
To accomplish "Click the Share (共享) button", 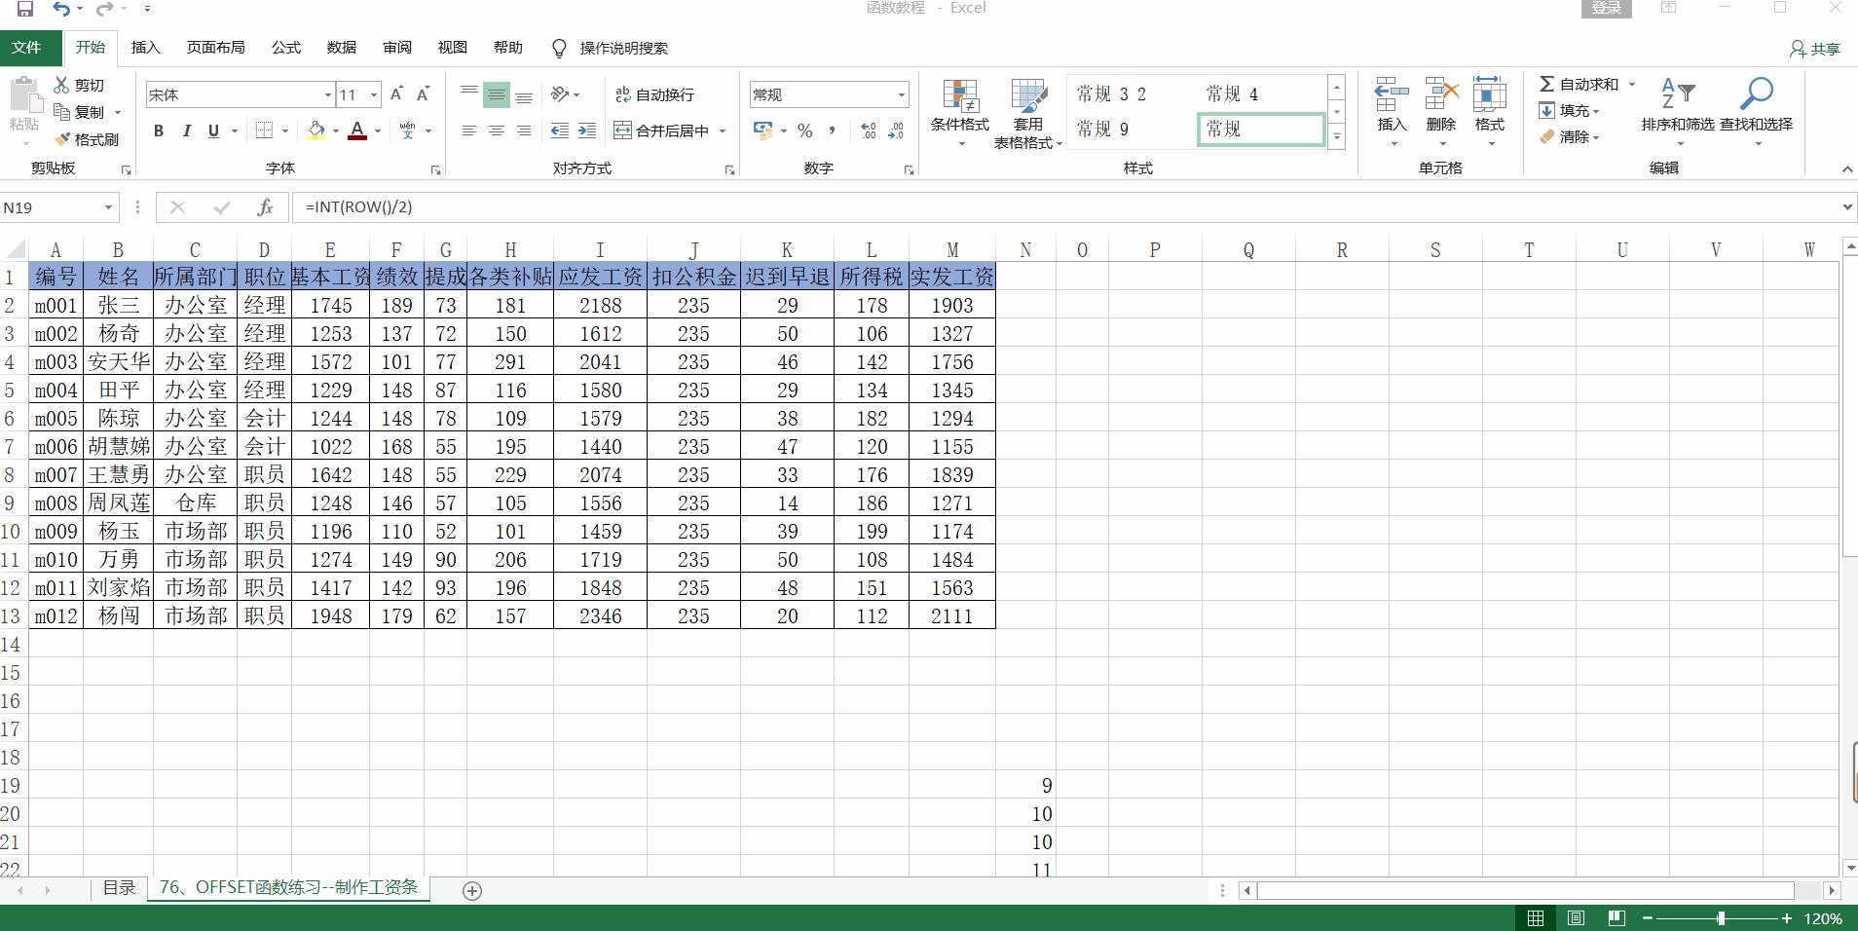I will click(1815, 49).
